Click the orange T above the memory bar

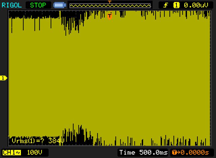tap(109, 2)
